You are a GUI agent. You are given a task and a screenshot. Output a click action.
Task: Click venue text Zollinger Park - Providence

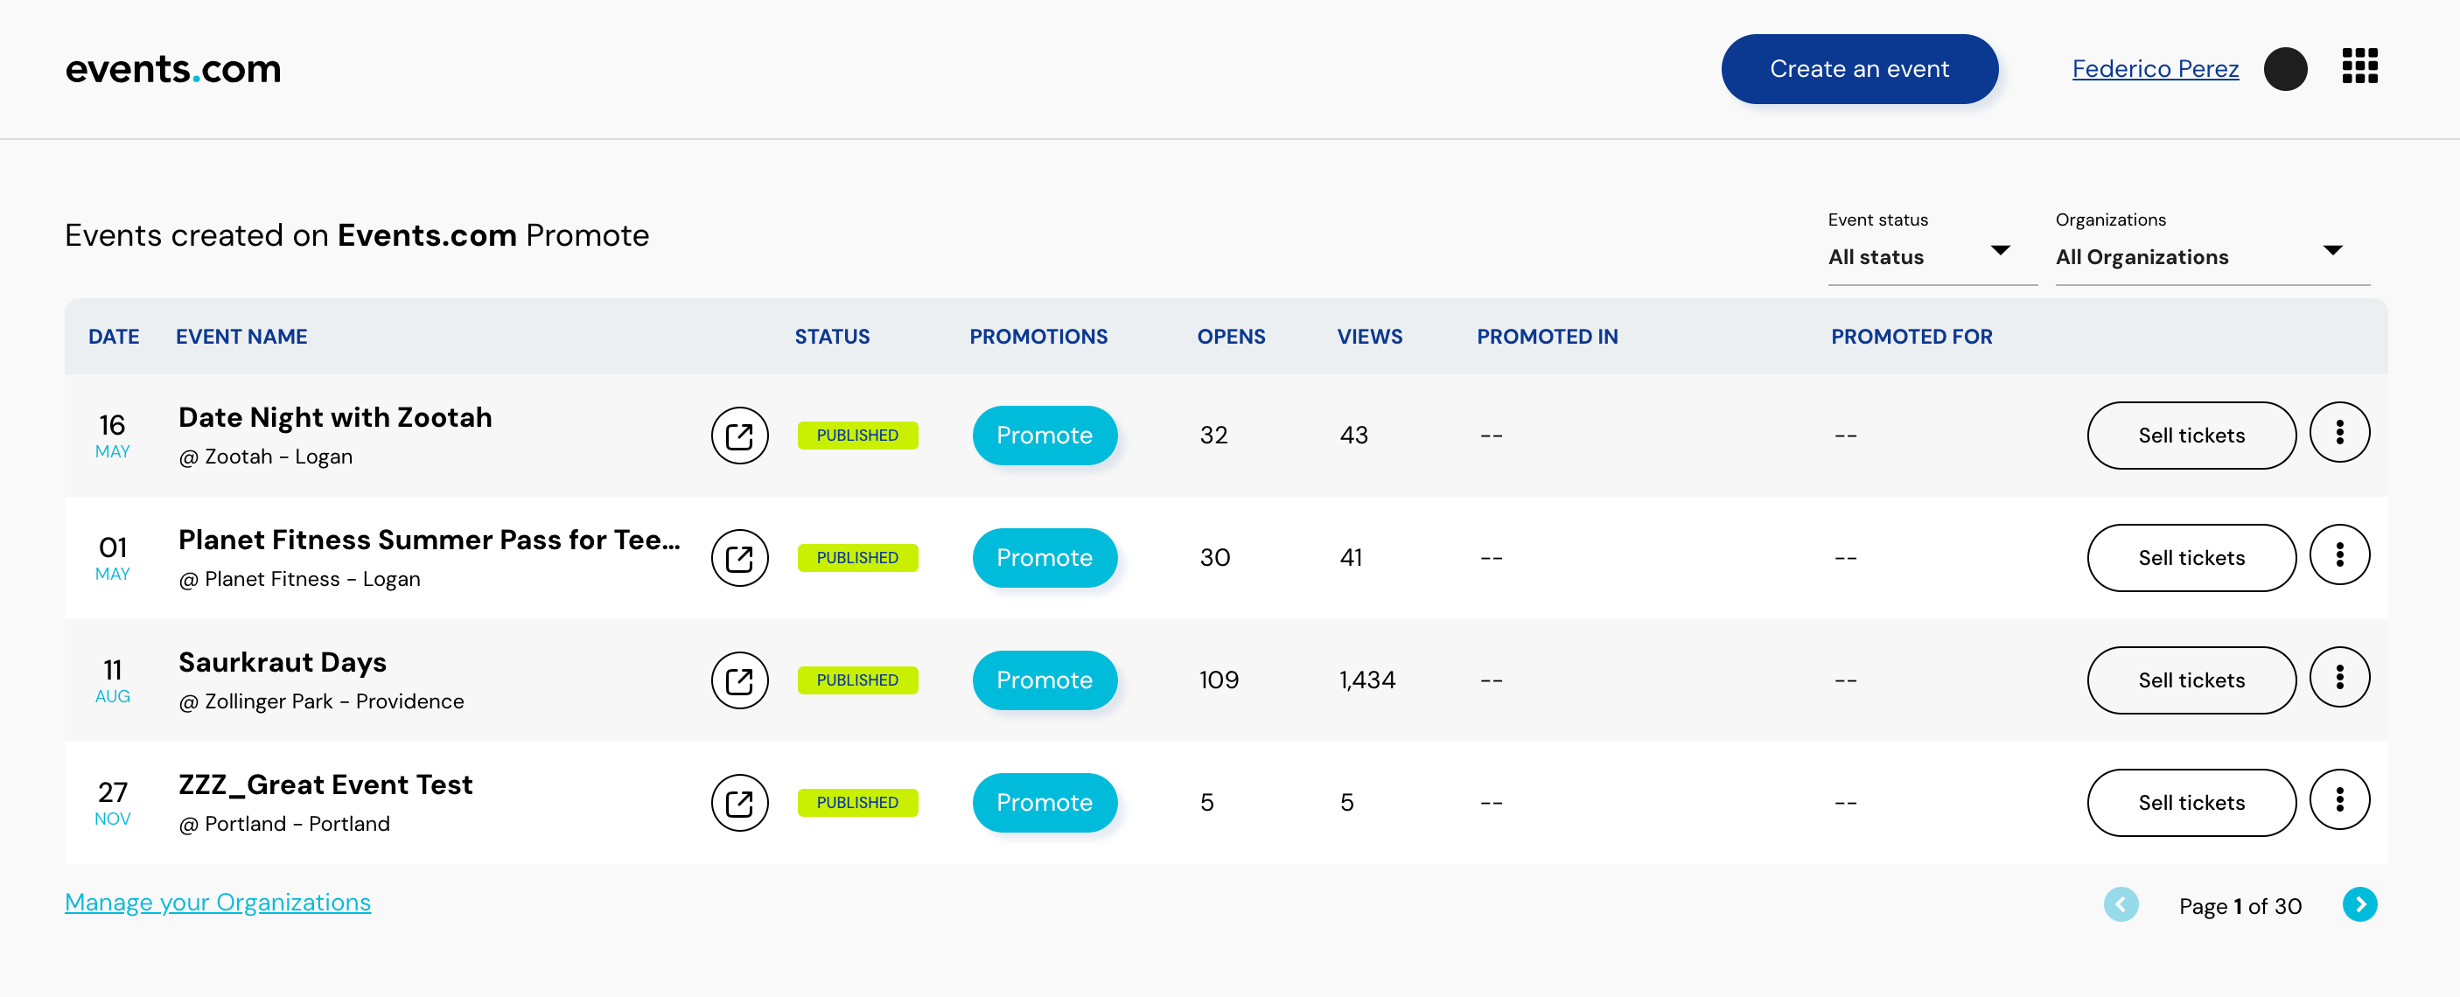[x=321, y=701]
